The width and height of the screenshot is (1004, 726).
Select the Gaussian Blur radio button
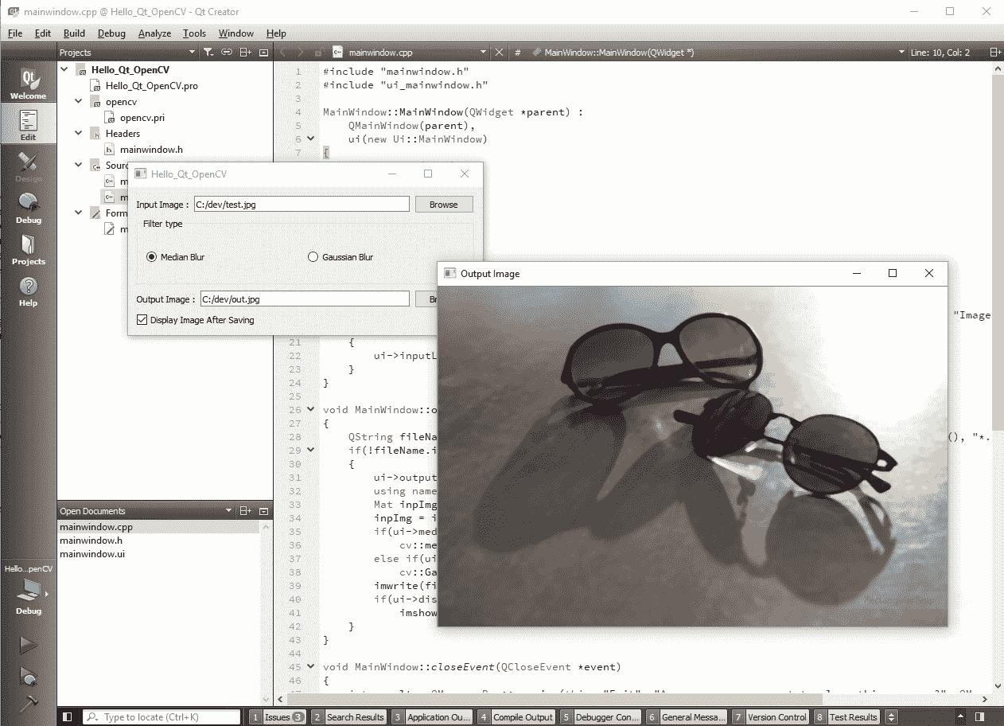(x=313, y=257)
